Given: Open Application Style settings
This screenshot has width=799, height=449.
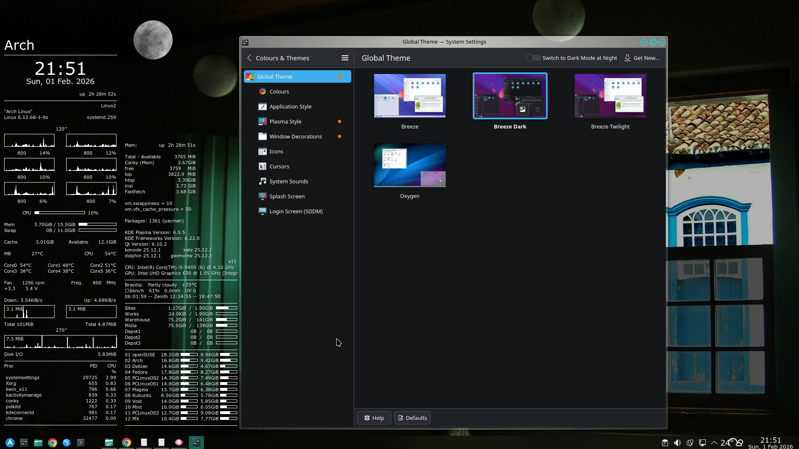Looking at the screenshot, I should point(290,106).
